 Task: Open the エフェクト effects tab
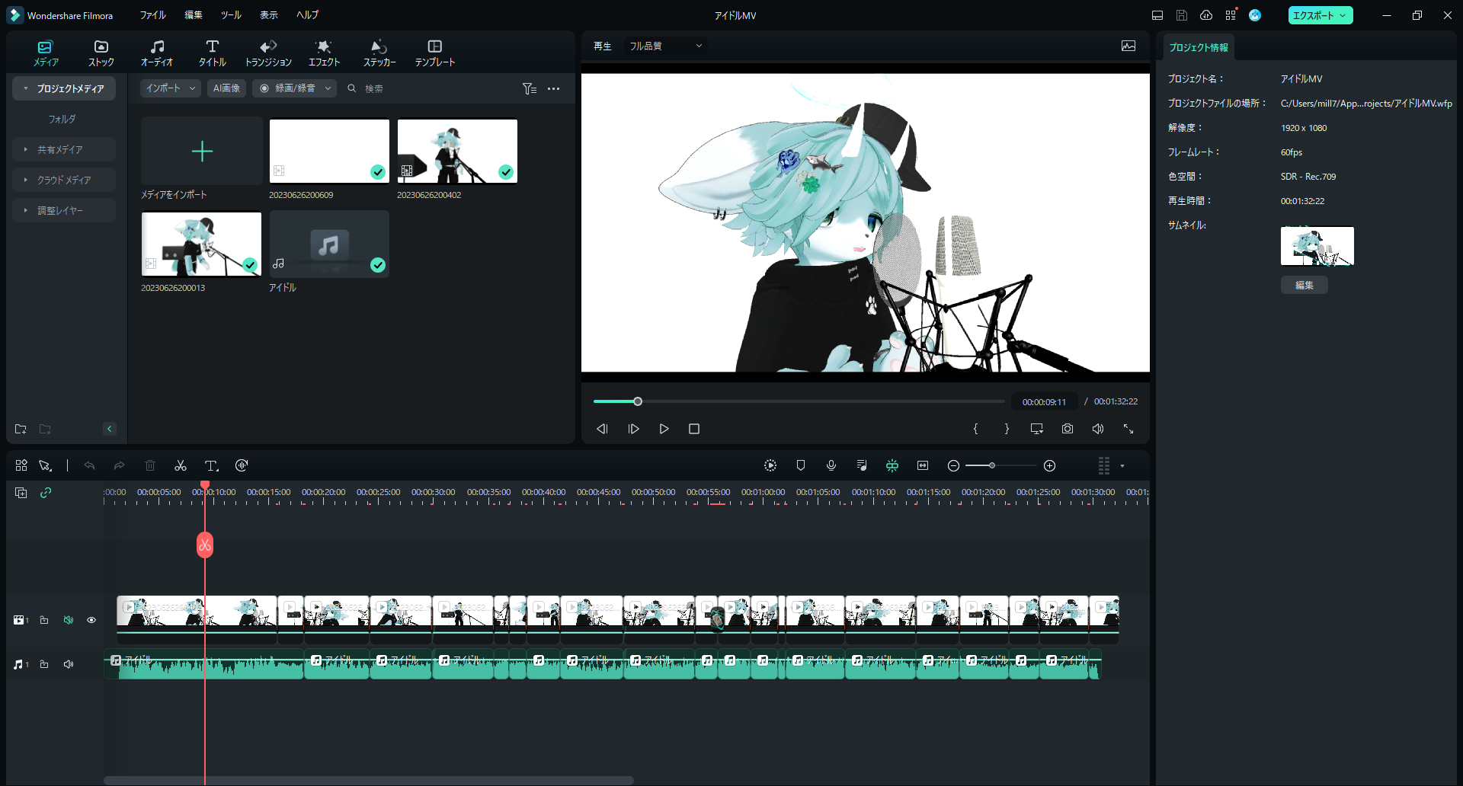[324, 53]
